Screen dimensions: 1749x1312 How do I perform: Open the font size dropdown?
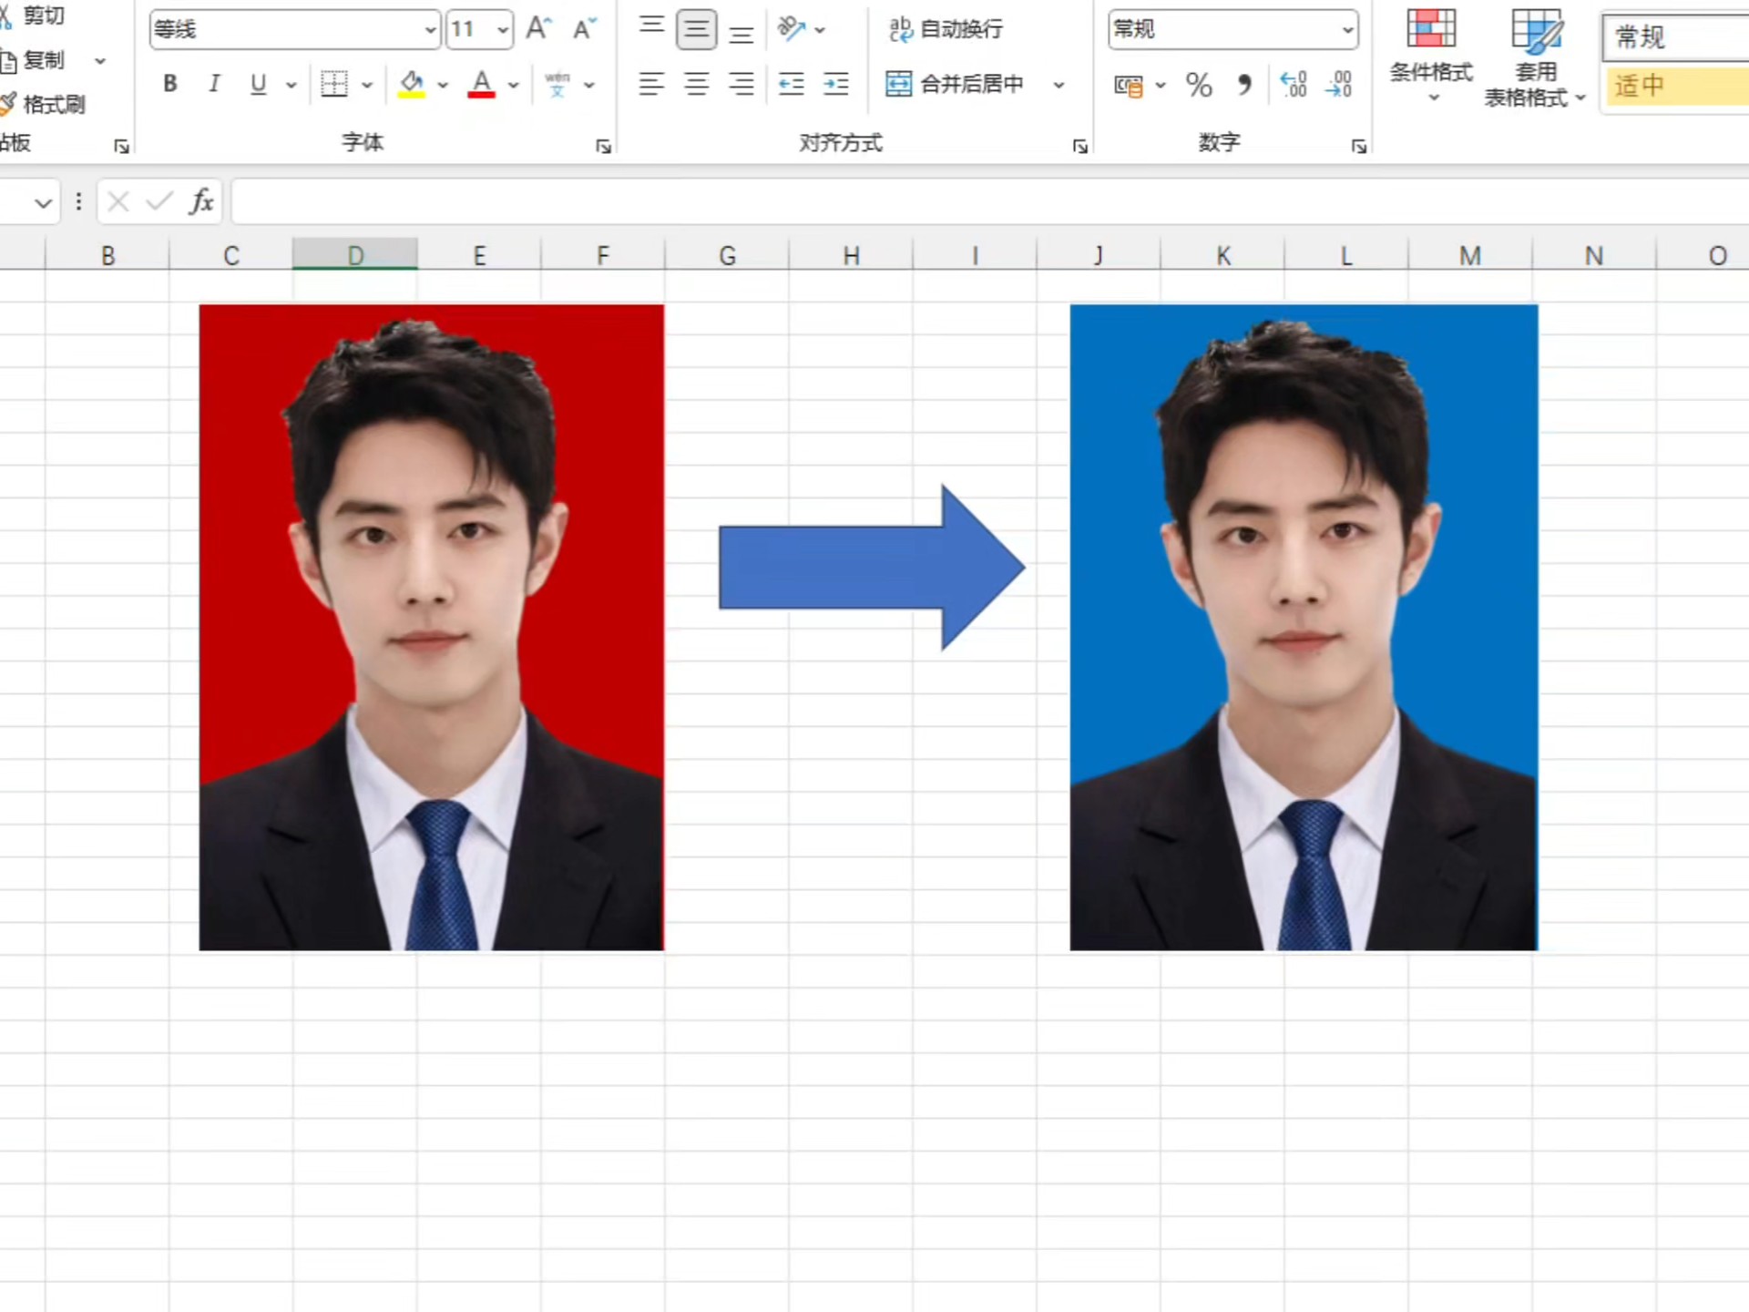(503, 30)
